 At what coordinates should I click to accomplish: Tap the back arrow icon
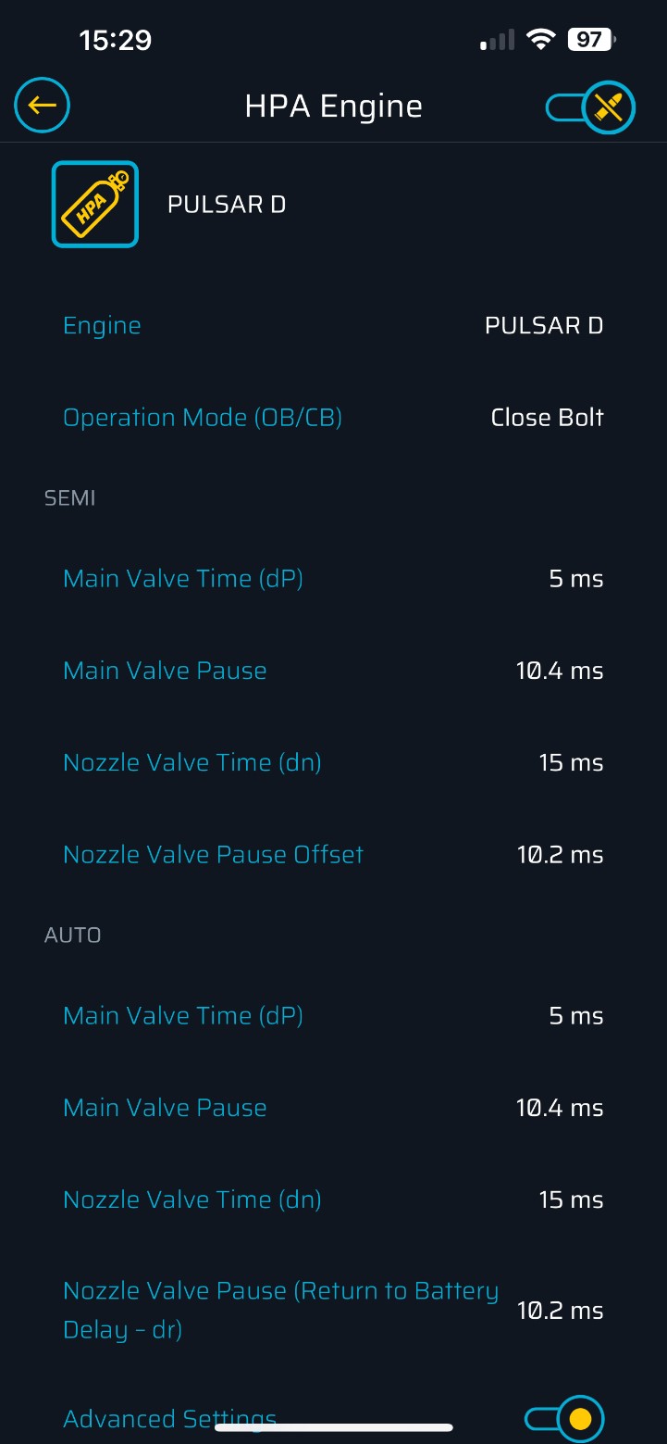click(43, 105)
